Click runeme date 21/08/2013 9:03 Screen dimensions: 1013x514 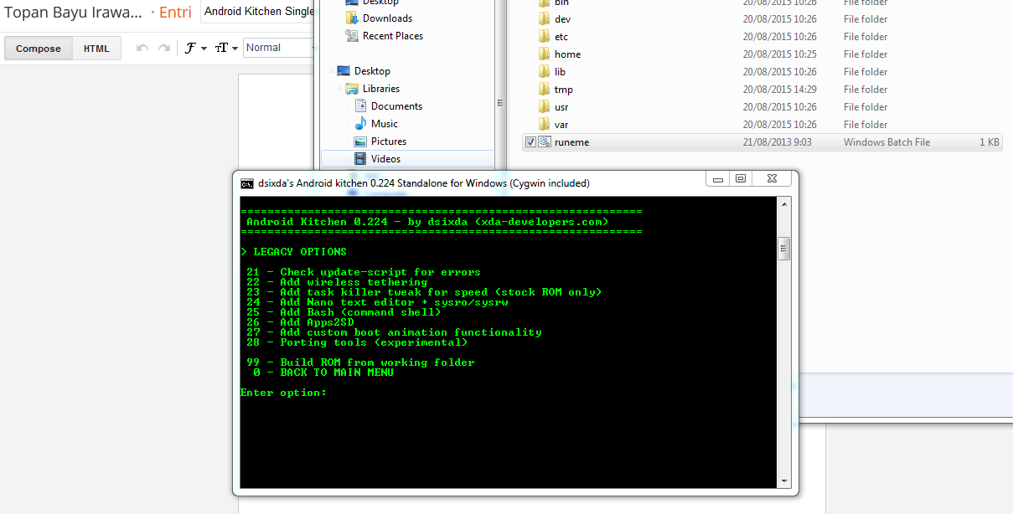click(x=777, y=142)
